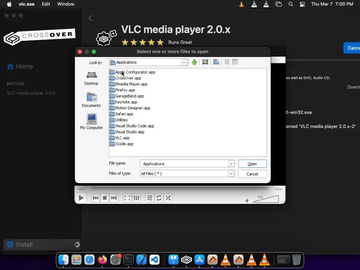Set VLC volume with the volume slider
360x270 pixels.
pos(266,199)
